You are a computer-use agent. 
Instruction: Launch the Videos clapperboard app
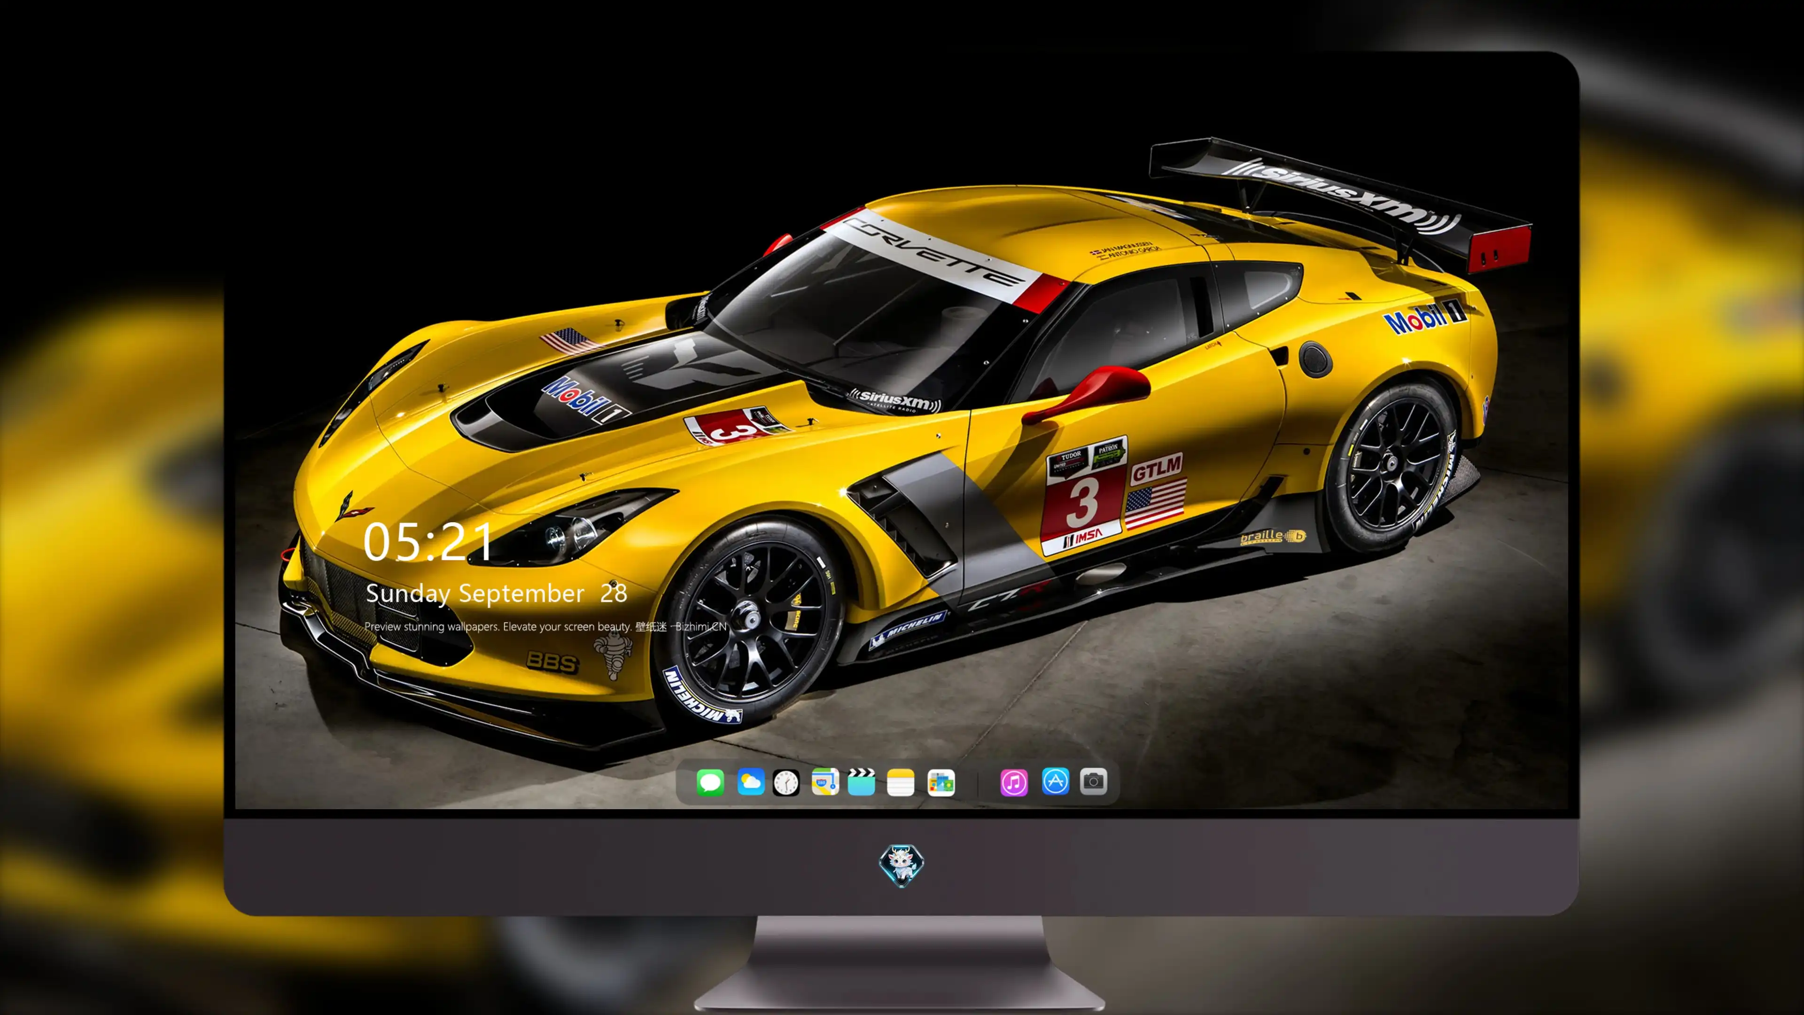pyautogui.click(x=862, y=782)
